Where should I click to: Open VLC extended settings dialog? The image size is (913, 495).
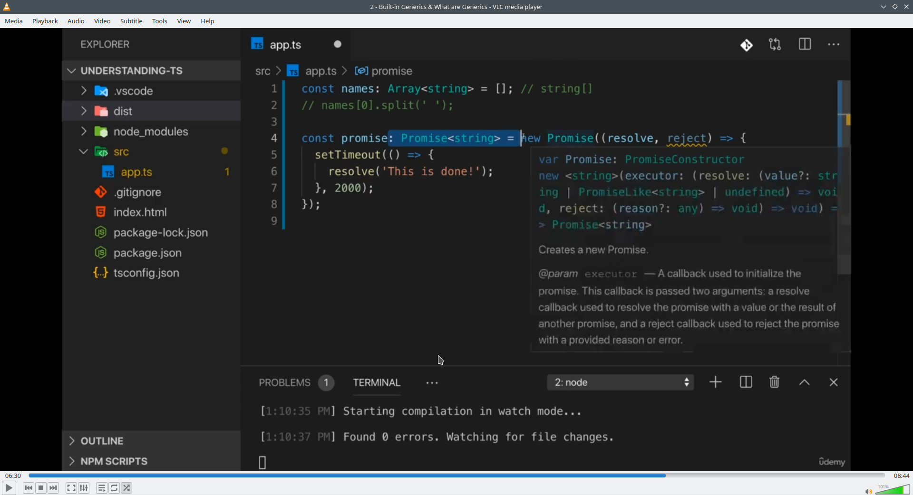pos(84,488)
